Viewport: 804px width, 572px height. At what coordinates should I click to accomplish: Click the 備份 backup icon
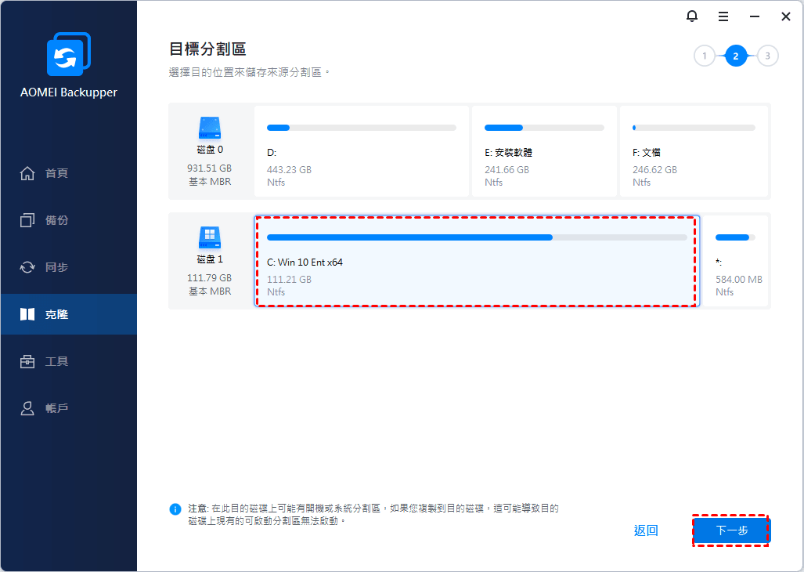click(x=27, y=220)
